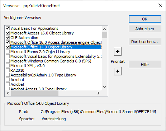Enable Microsoft Windows Common Controls 6.0 (SP6)
Image resolution: width=166 pixels, height=131 pixels.
coord(8,61)
